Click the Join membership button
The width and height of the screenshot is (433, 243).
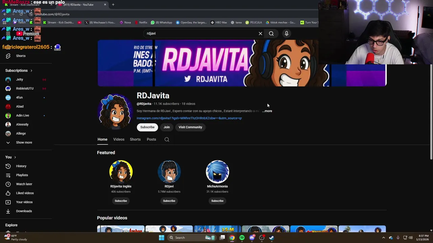(x=167, y=127)
